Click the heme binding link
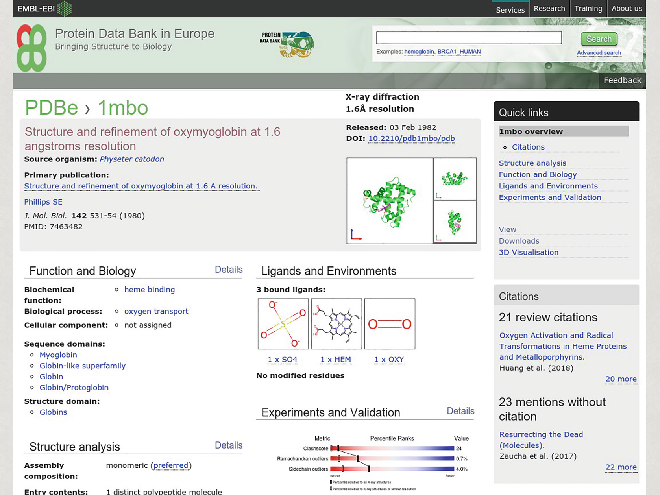 (x=150, y=290)
